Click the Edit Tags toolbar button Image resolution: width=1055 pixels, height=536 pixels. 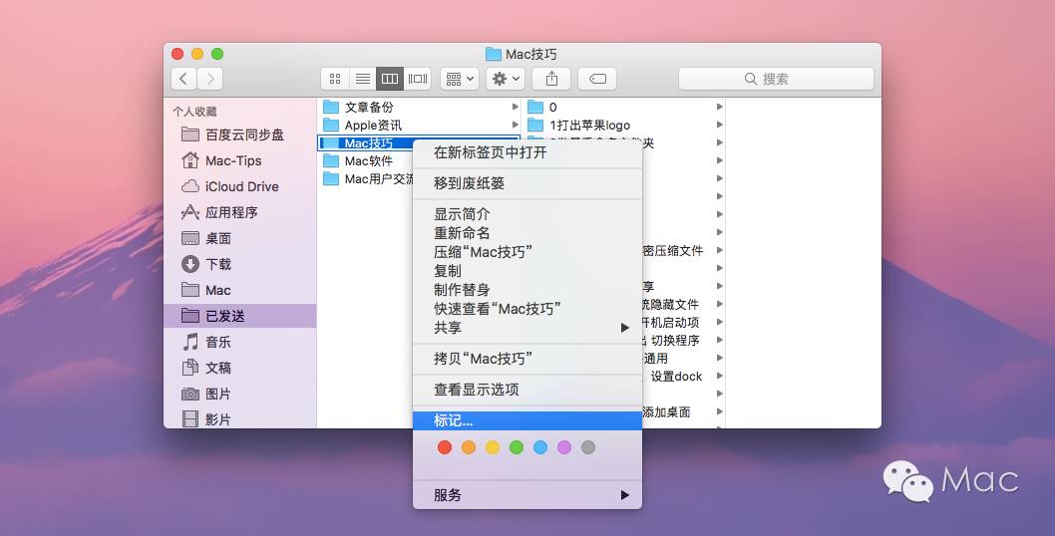click(597, 79)
